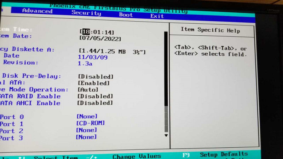Viewport: 283px width, 159px height.
Task: Click the Change Values hint
Action: 137,156
